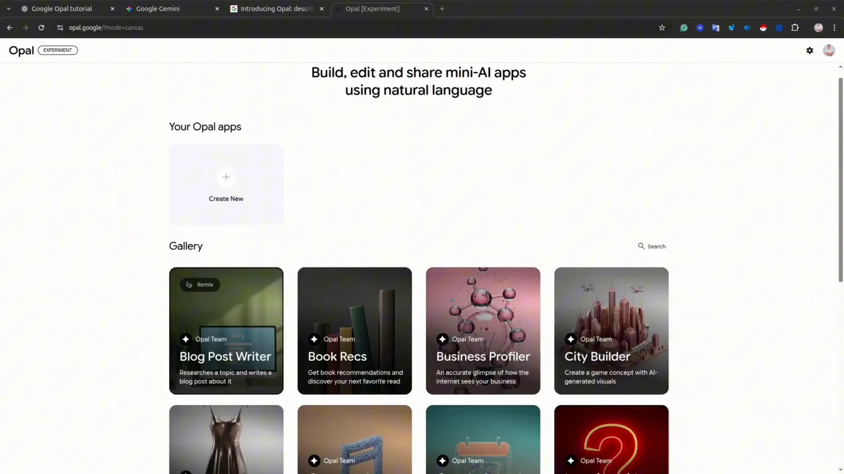Switch to the Introducing Opal tab
This screenshot has width=844, height=474.
coord(277,9)
